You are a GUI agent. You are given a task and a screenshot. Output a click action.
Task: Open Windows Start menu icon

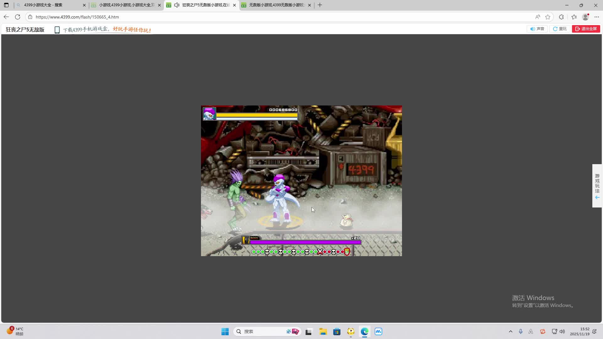(x=225, y=331)
